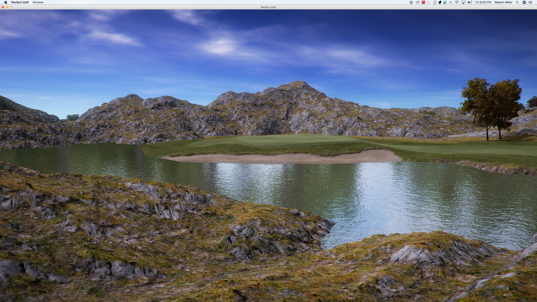This screenshot has height=302, width=537.
Task: Open the Perfect Golf application menu
Action: (x=20, y=2)
